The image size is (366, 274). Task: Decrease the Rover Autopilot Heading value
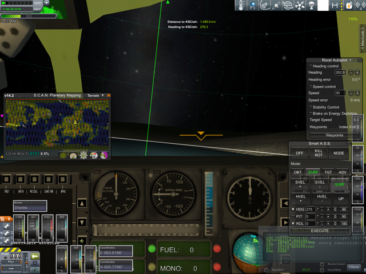coord(351,72)
